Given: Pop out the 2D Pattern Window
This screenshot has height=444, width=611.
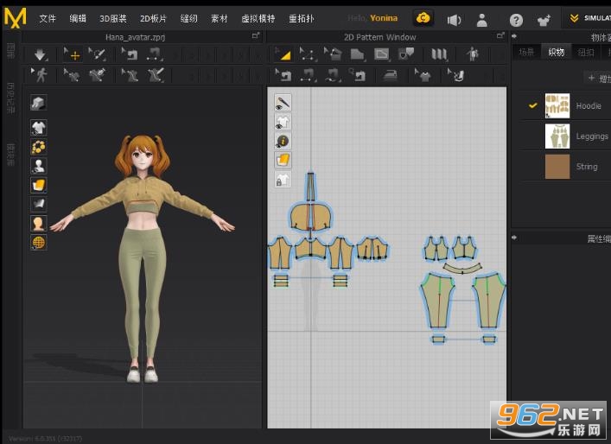Looking at the screenshot, I should [x=500, y=35].
